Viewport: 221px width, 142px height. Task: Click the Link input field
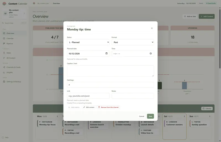click(88, 96)
